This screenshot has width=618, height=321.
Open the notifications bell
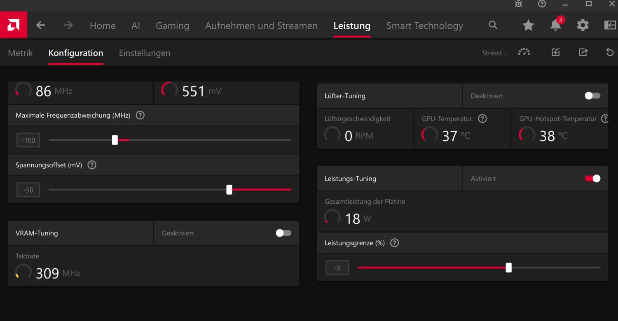556,25
